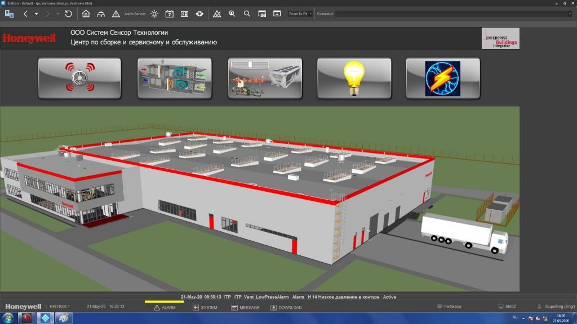Viewport: 577px width, 324px height.
Task: Select the ALARM status bar tab
Action: pyautogui.click(x=165, y=308)
